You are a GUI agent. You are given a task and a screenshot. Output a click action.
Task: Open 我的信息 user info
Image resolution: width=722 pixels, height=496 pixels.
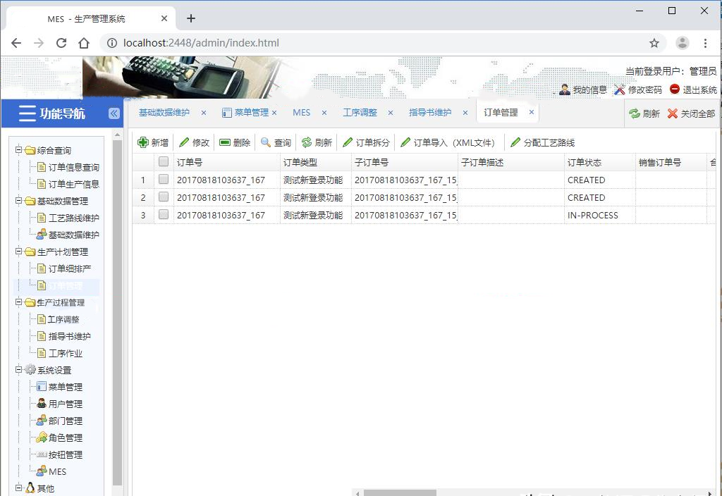pyautogui.click(x=583, y=89)
